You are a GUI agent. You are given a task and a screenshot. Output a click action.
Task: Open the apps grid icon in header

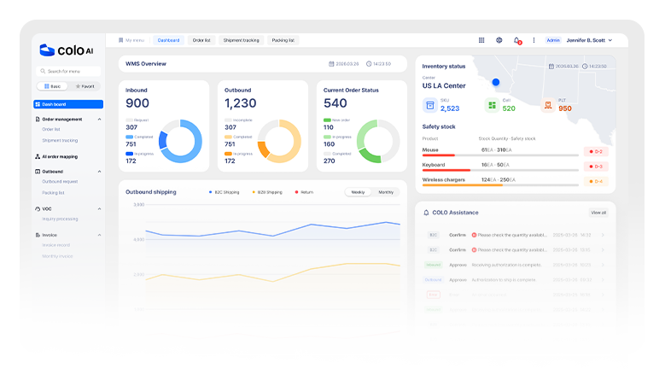tap(481, 40)
